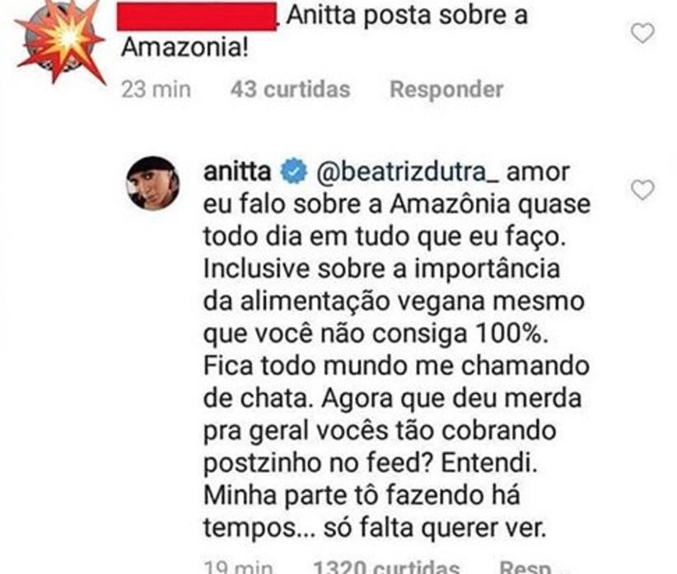This screenshot has width=677, height=574.
Task: Tap the closing line 'só falta querer ver.'
Action: (x=435, y=527)
